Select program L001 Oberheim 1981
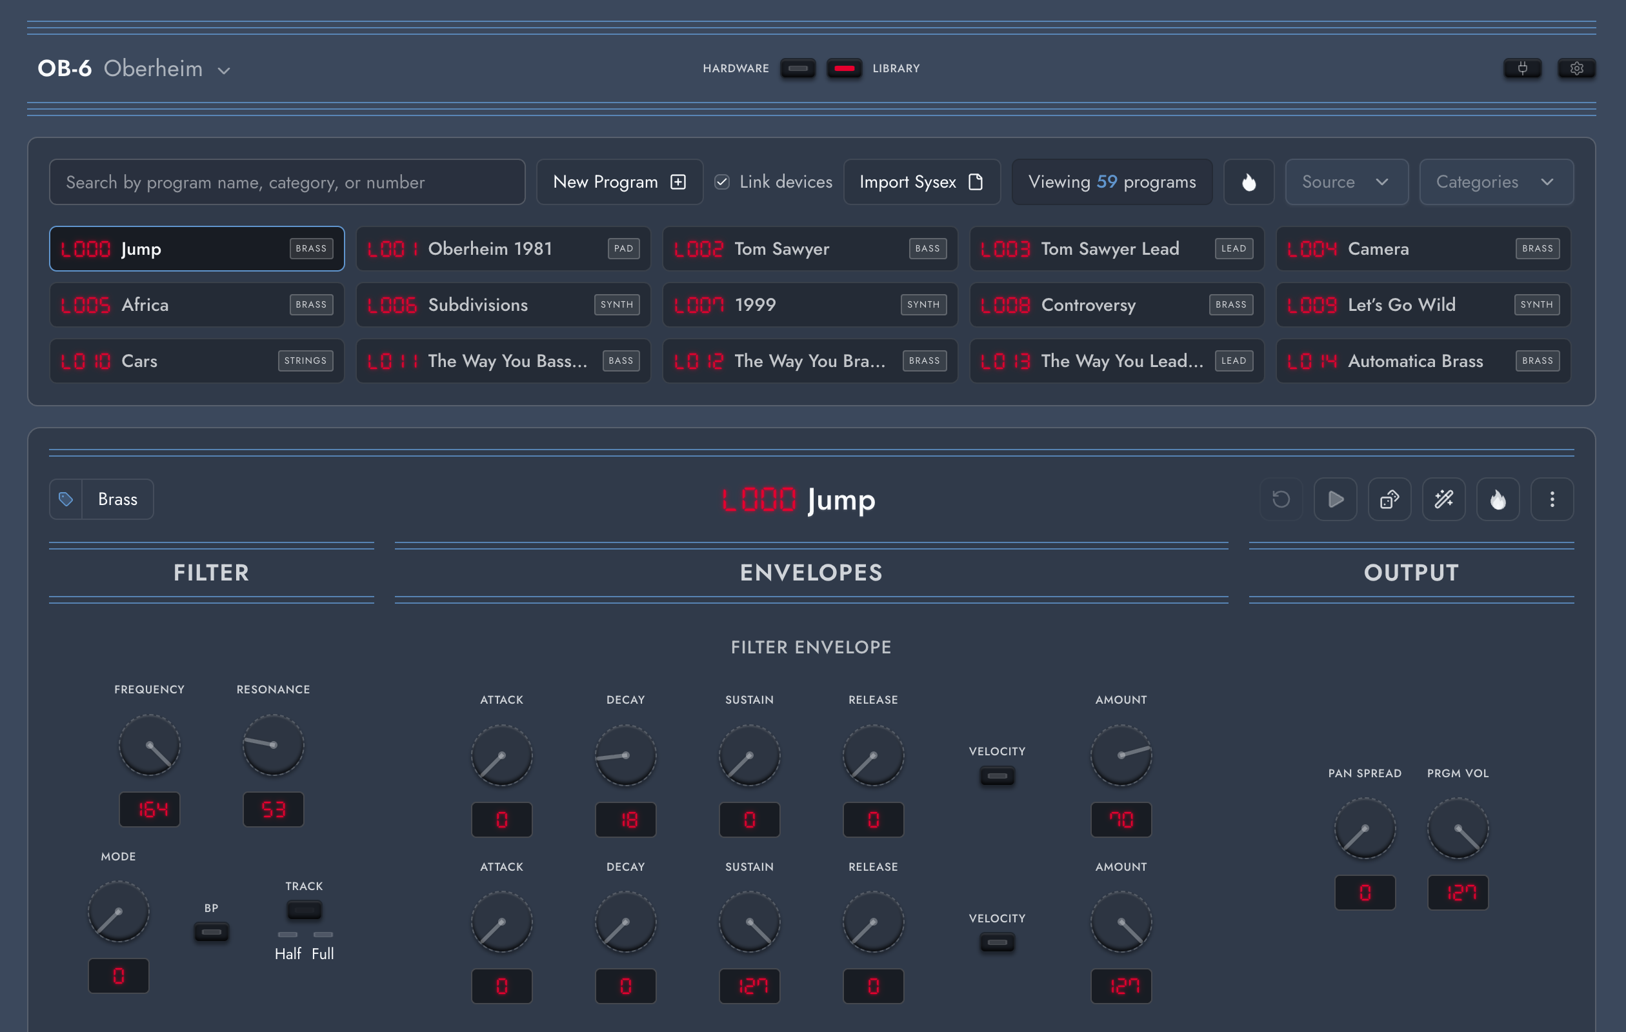The width and height of the screenshot is (1626, 1032). click(x=503, y=248)
